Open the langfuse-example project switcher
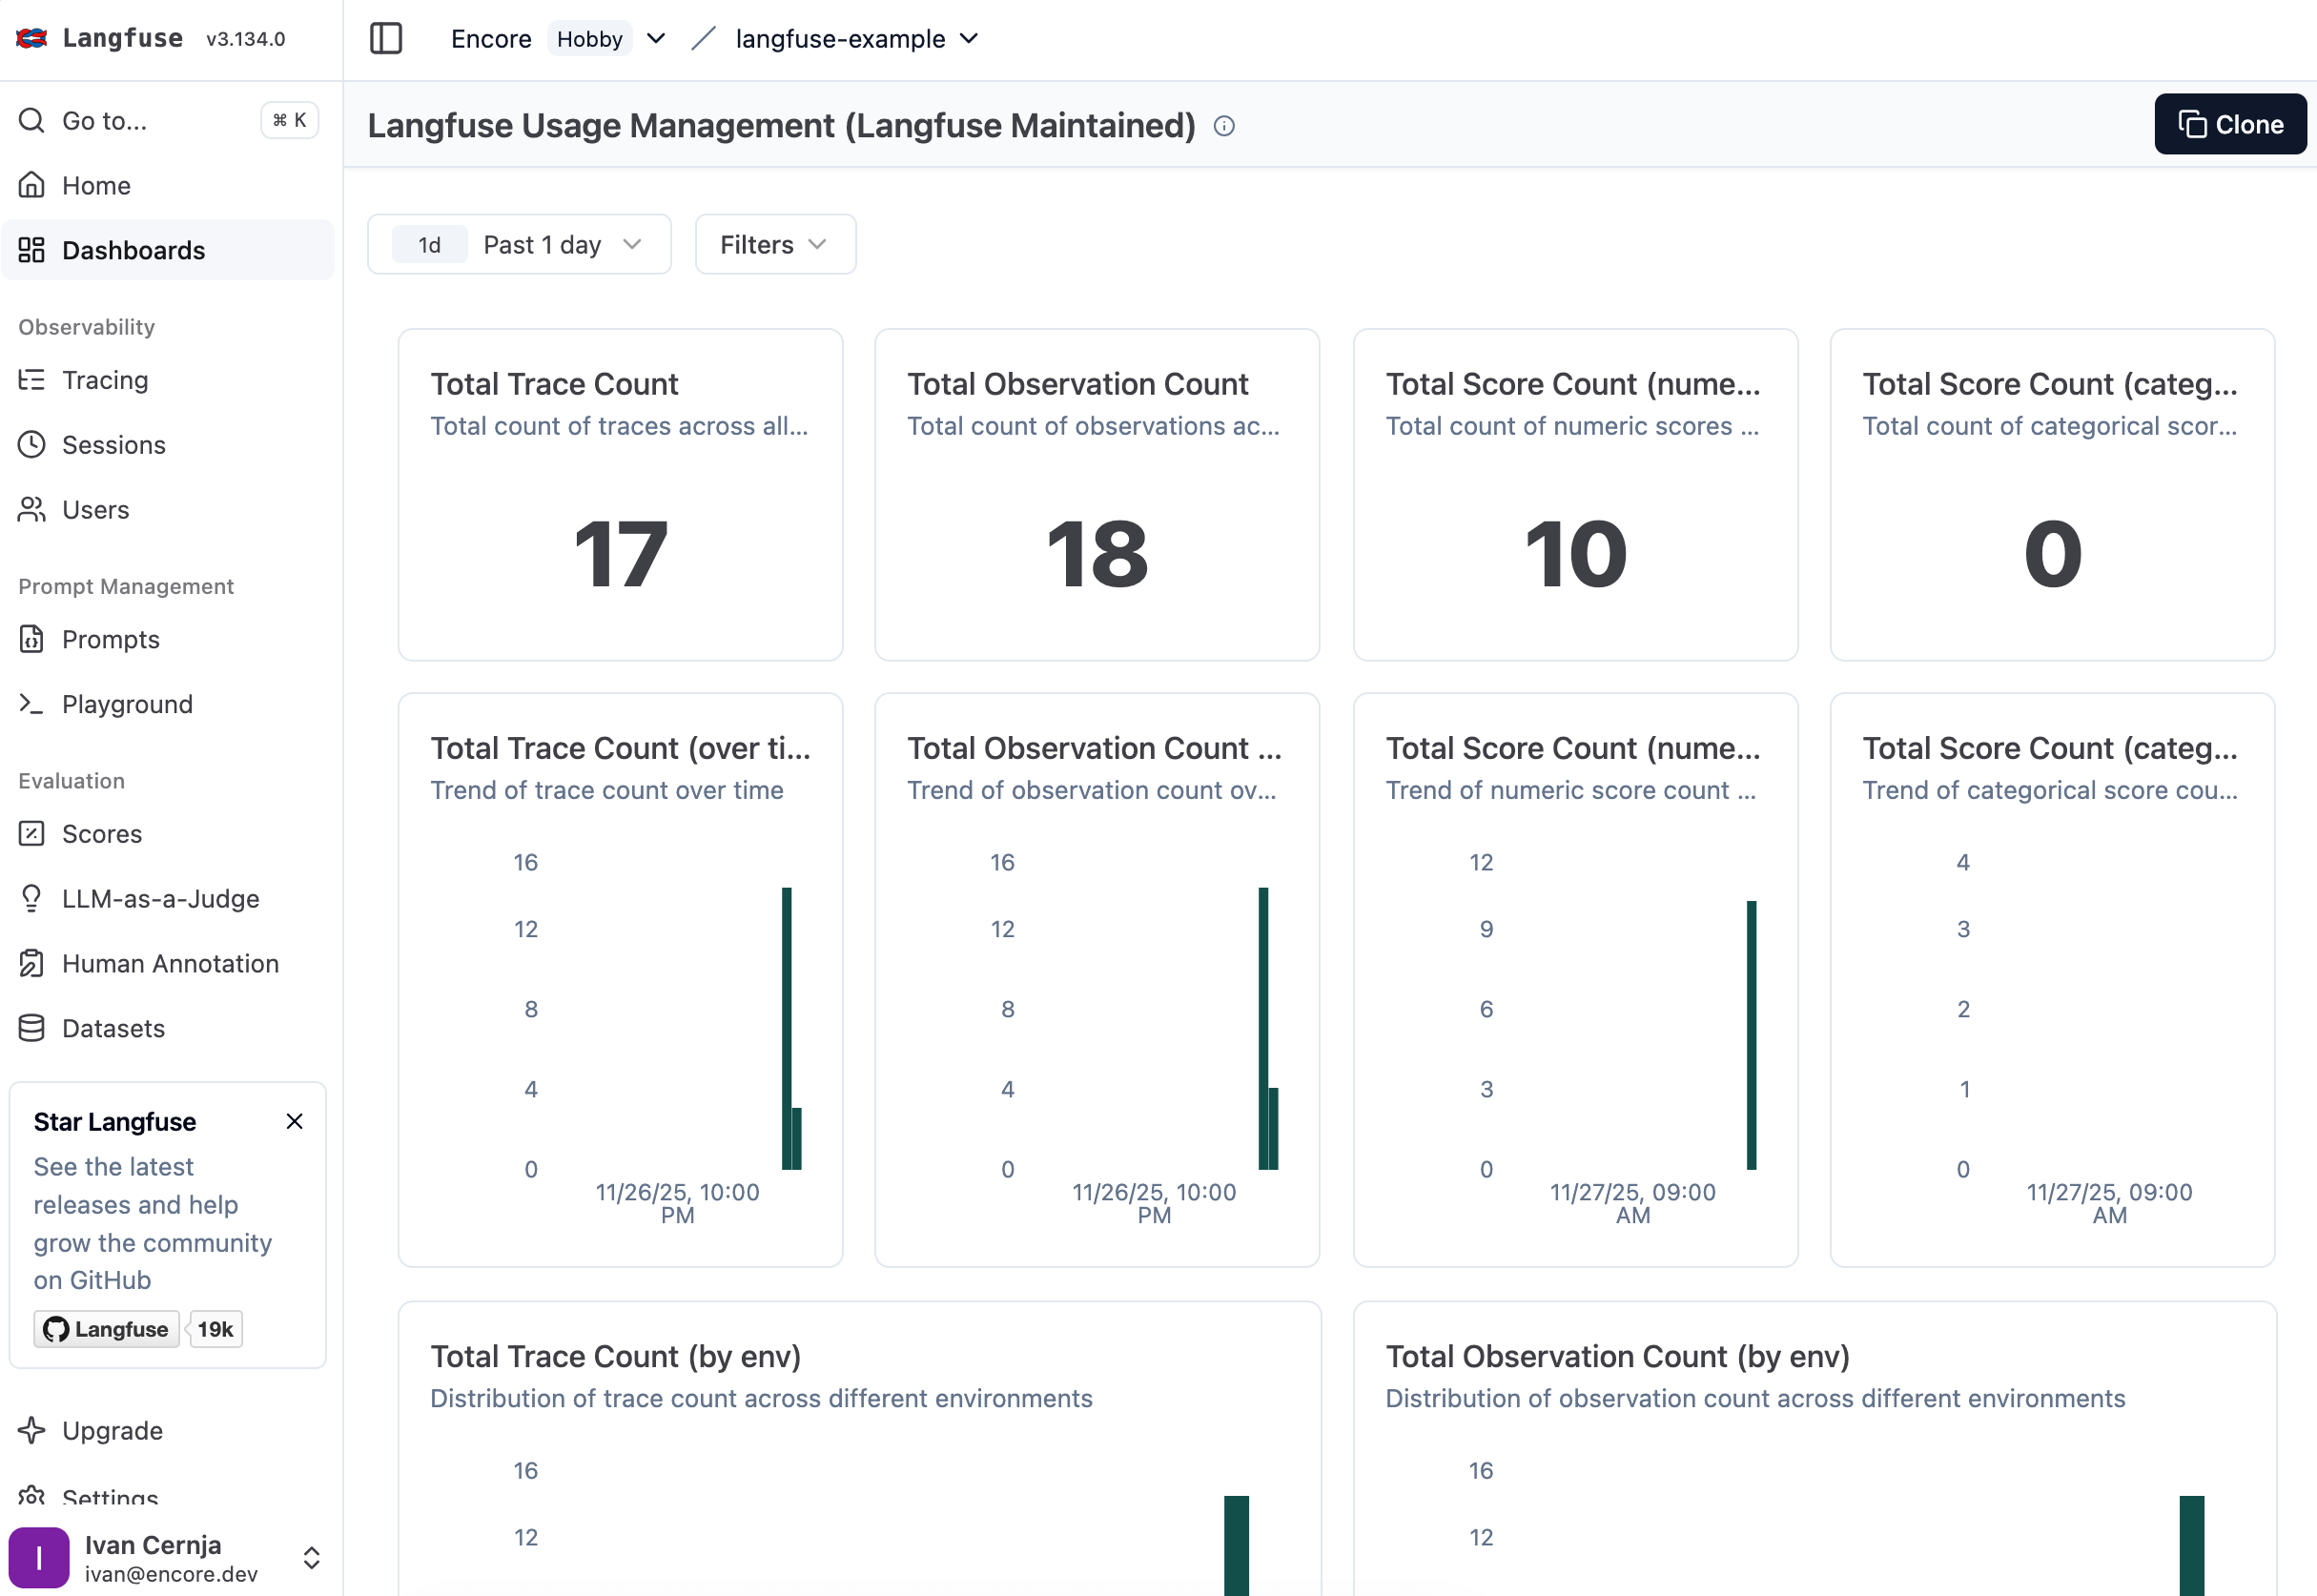 tap(855, 39)
